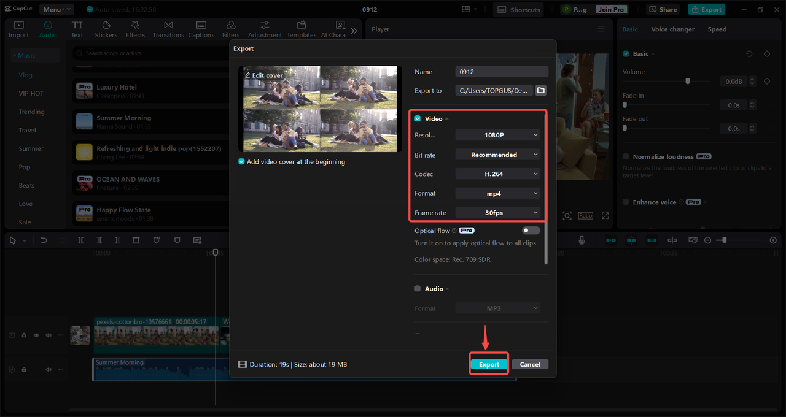Open the Transitions panel icon

pyautogui.click(x=168, y=25)
